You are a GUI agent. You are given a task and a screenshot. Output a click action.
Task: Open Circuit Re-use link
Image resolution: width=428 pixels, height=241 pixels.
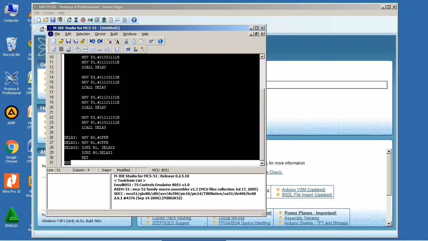pos(231,218)
